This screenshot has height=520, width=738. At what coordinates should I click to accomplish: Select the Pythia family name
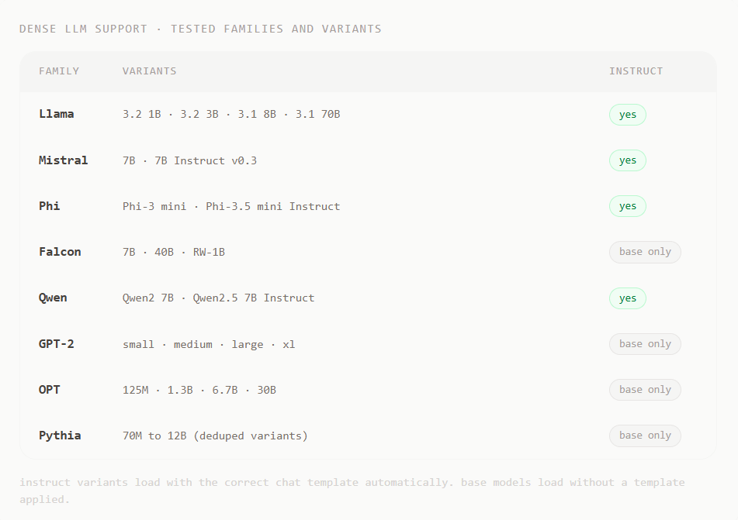pyautogui.click(x=60, y=436)
